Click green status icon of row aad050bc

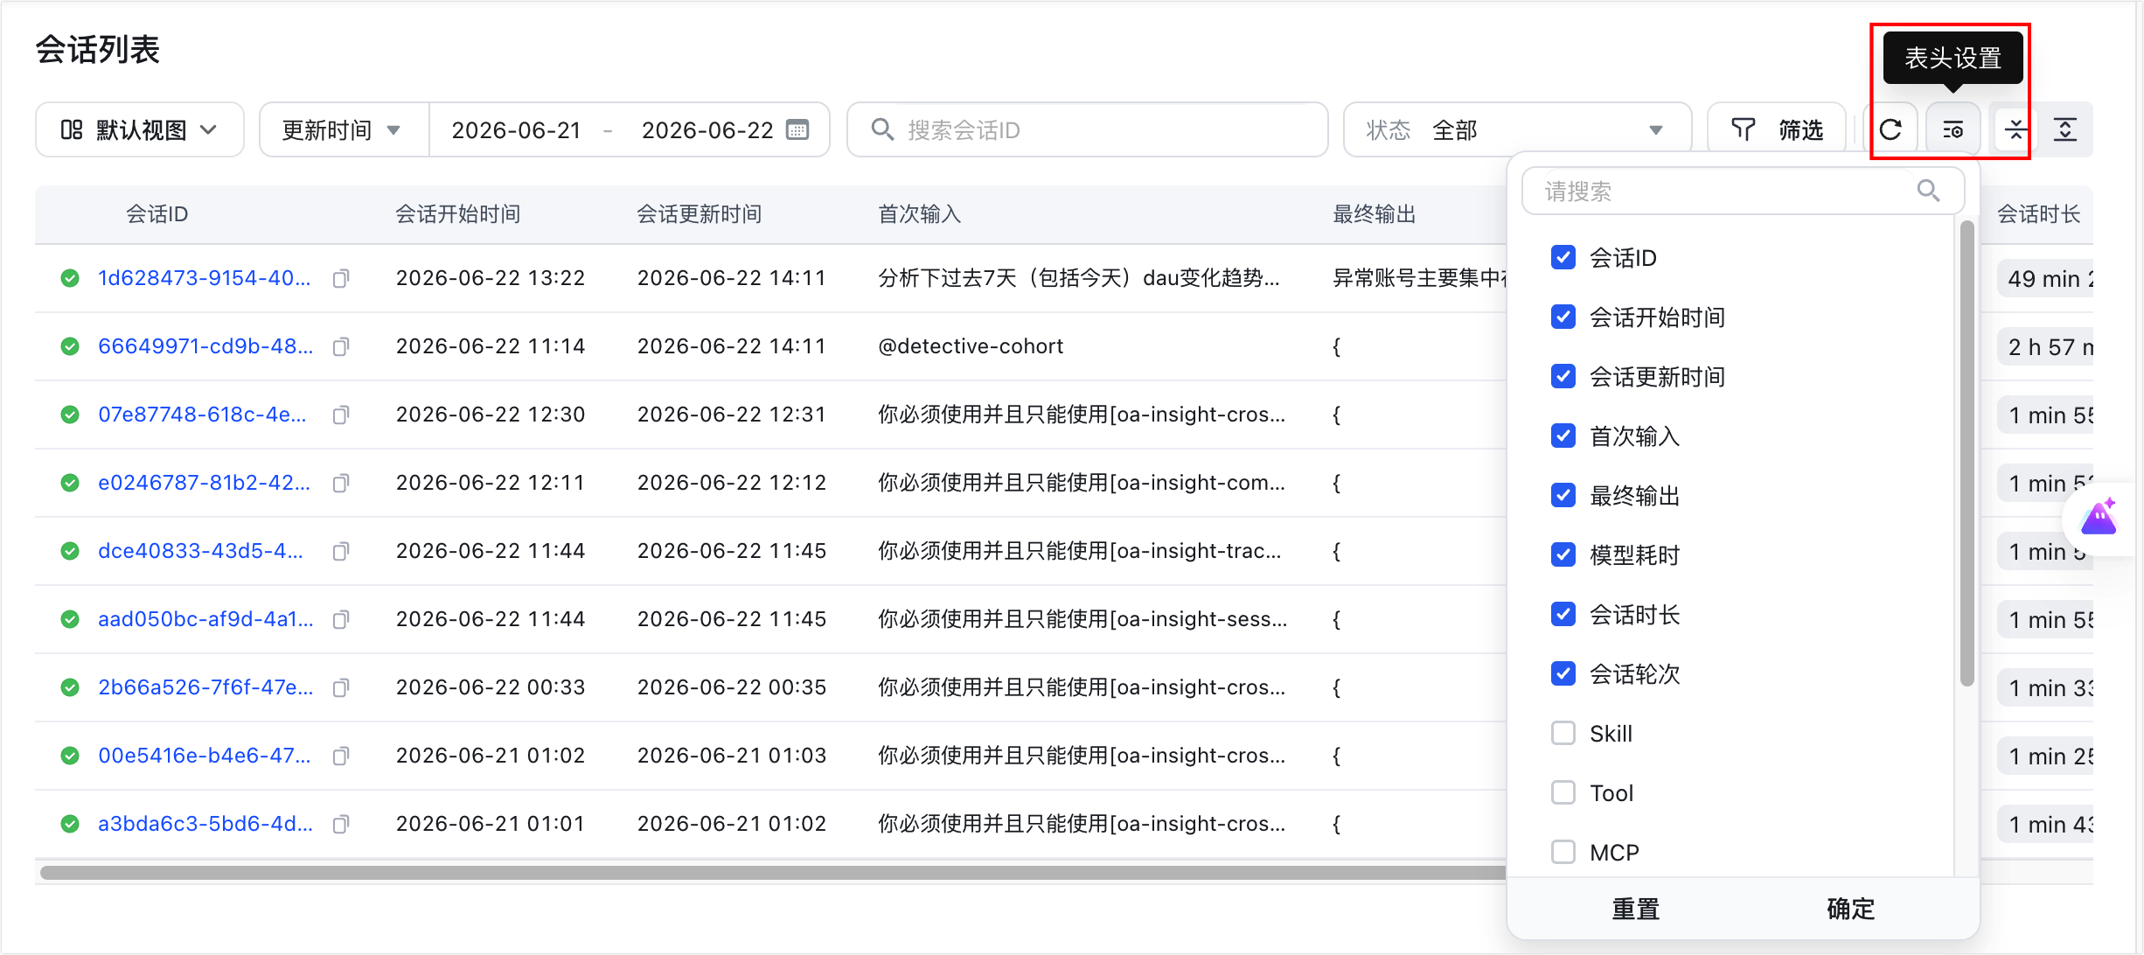70,619
